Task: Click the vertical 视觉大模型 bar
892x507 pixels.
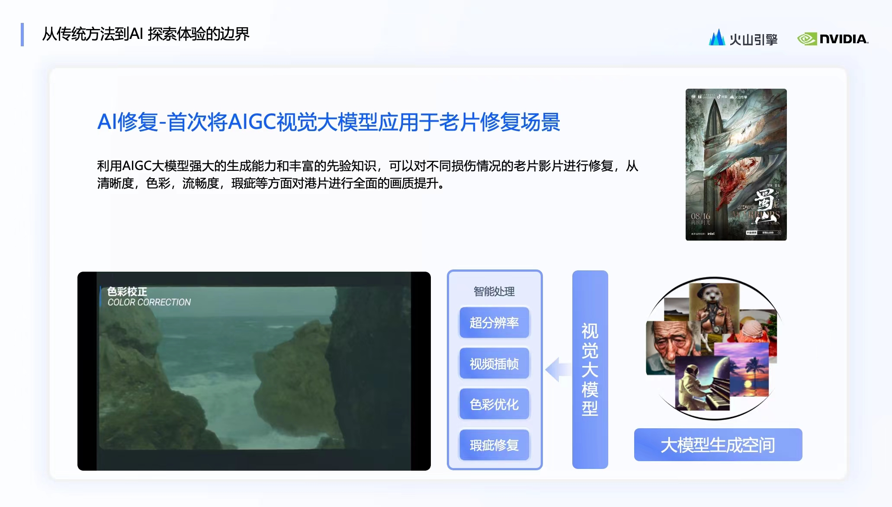Action: click(590, 369)
